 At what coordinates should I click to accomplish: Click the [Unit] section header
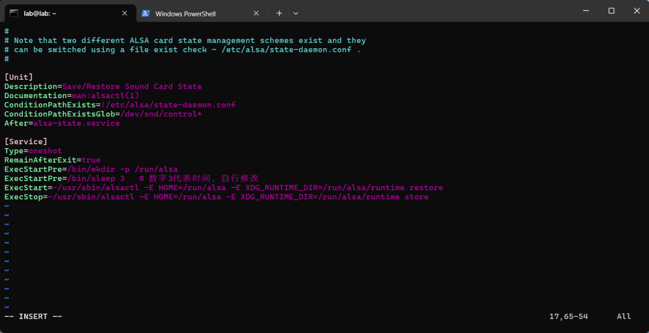coord(18,77)
